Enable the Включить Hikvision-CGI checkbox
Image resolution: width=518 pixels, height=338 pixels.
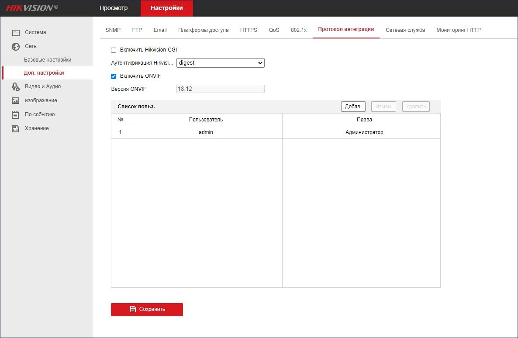coord(114,50)
